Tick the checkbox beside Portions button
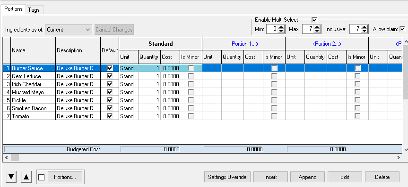Viewport: 408px width, 187px height. click(x=42, y=177)
